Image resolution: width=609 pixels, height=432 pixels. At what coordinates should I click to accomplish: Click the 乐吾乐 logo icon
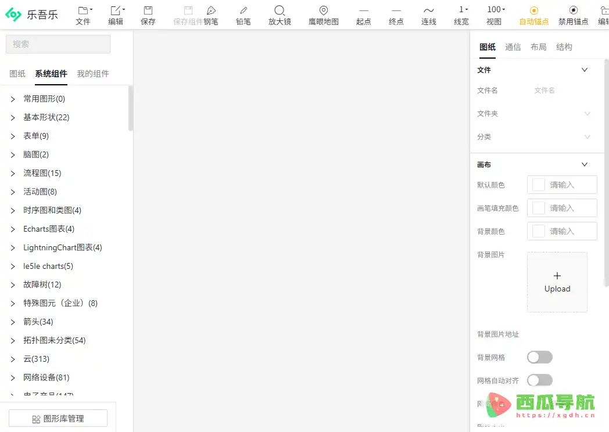(13, 15)
